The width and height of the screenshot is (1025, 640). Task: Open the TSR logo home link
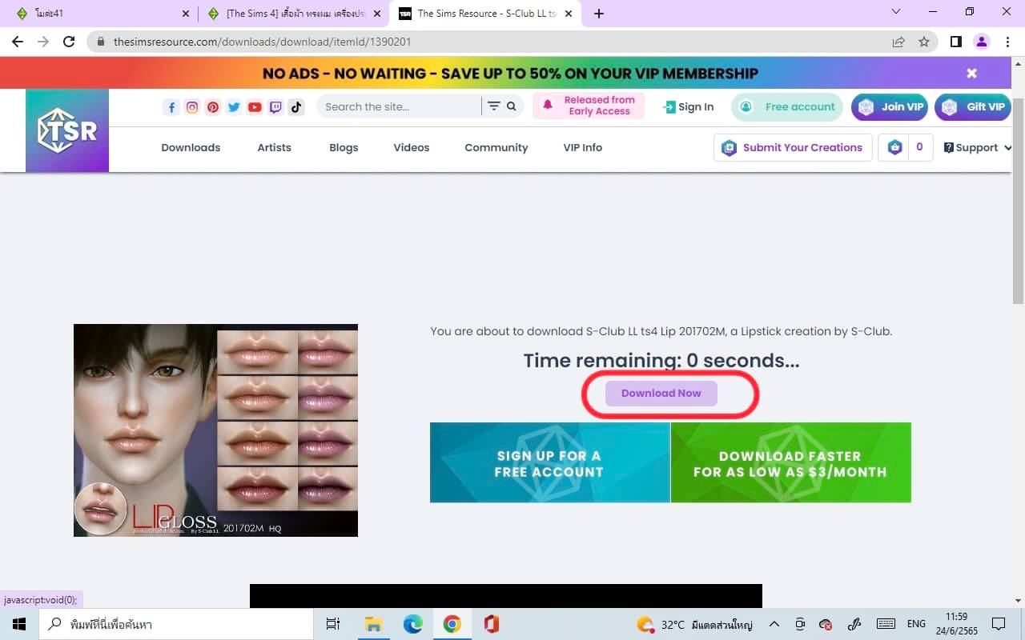[x=67, y=130]
